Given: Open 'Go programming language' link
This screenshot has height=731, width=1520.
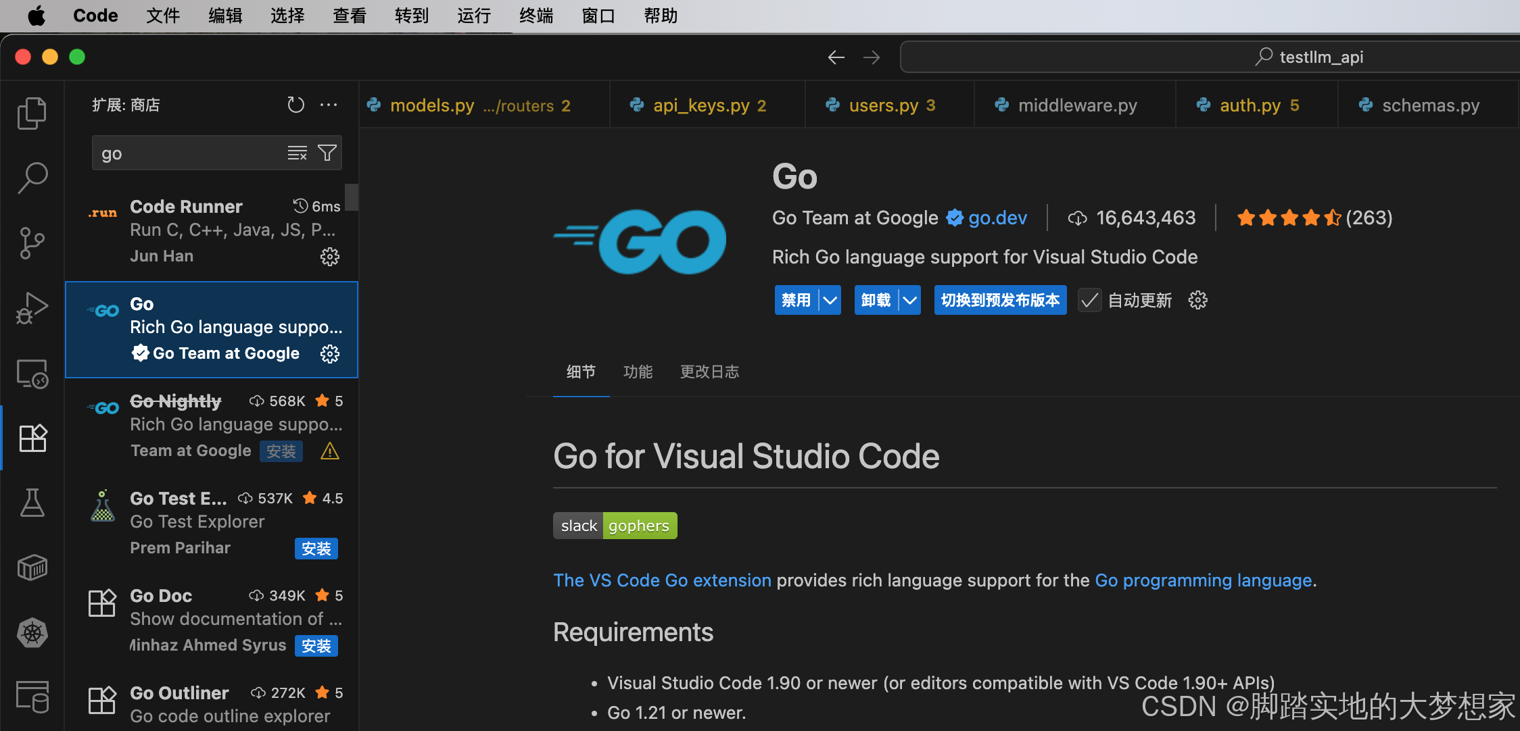Looking at the screenshot, I should pyautogui.click(x=1203, y=580).
